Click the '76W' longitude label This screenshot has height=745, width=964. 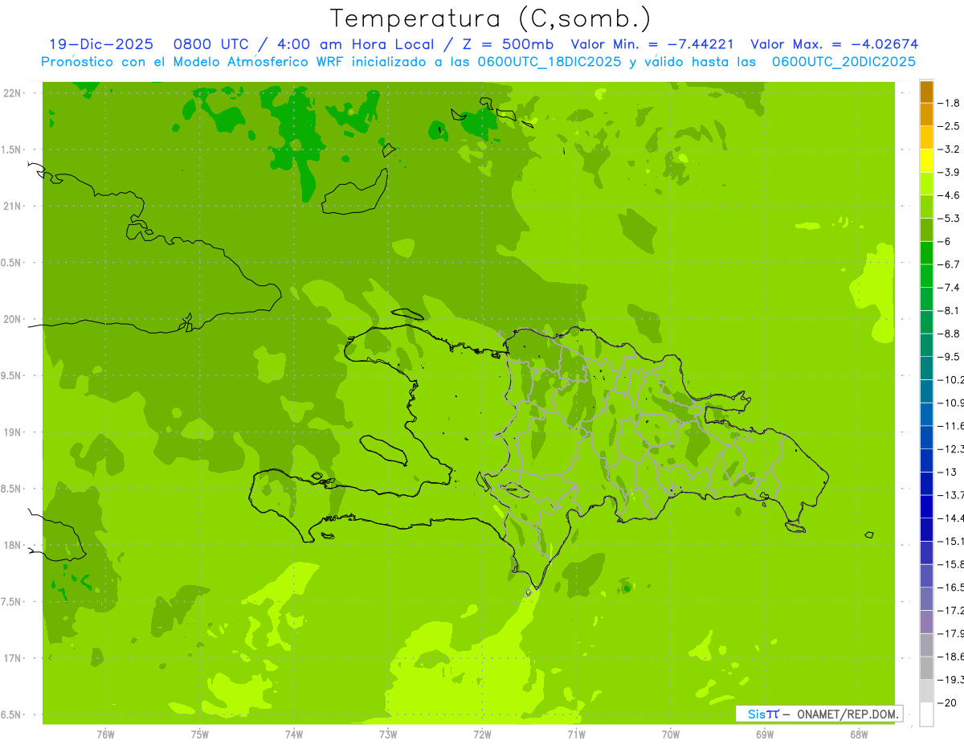tap(105, 734)
